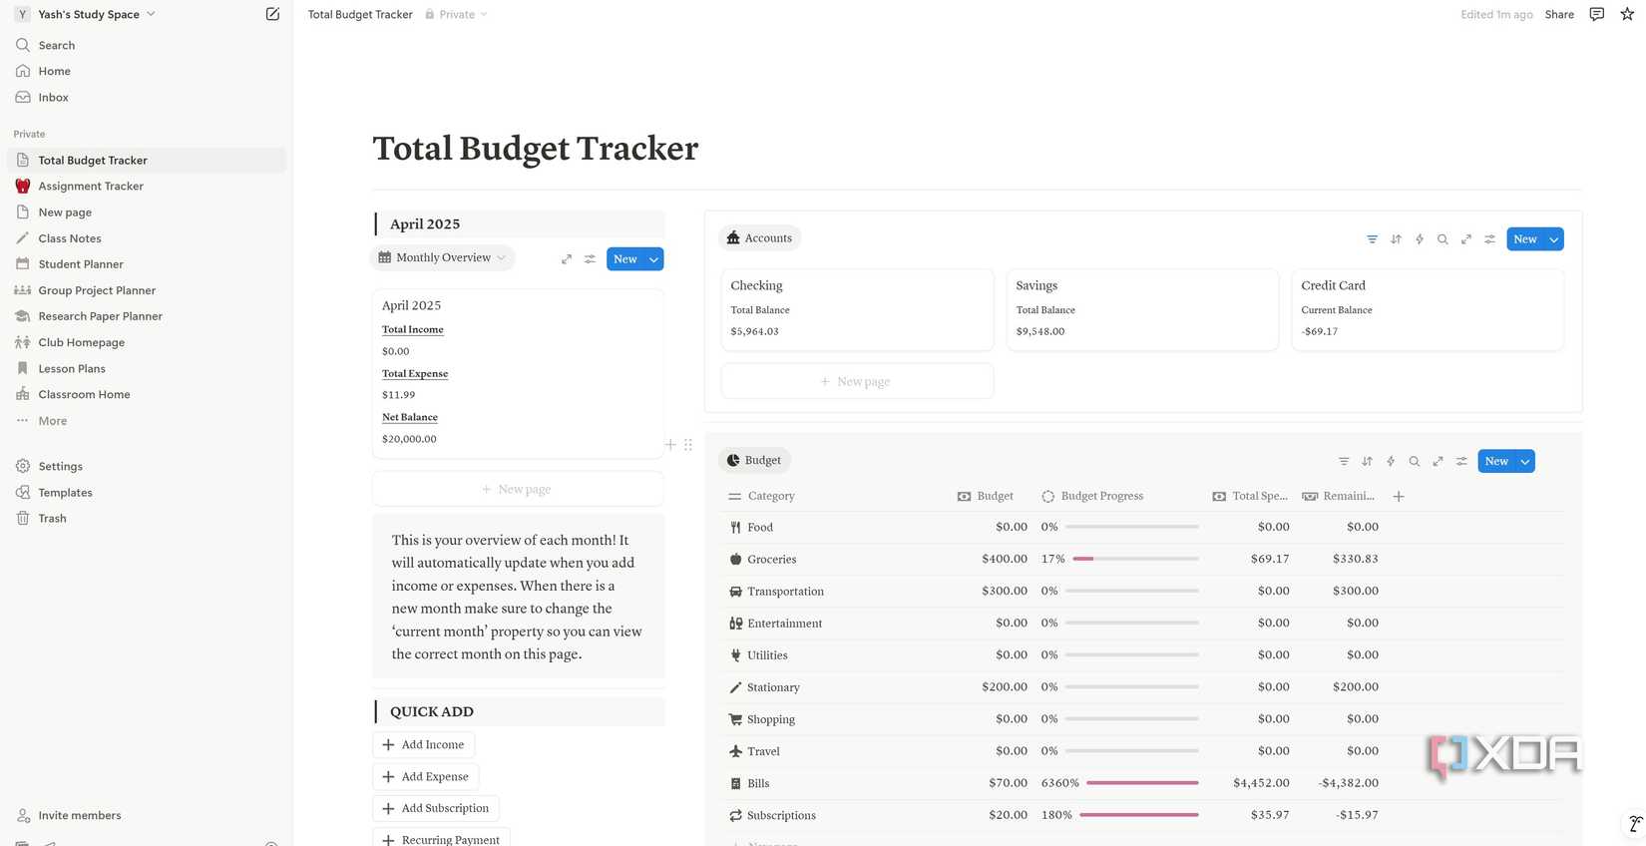The width and height of the screenshot is (1646, 846).
Task: Click filter icon in Budget toolbar
Action: (x=1344, y=461)
